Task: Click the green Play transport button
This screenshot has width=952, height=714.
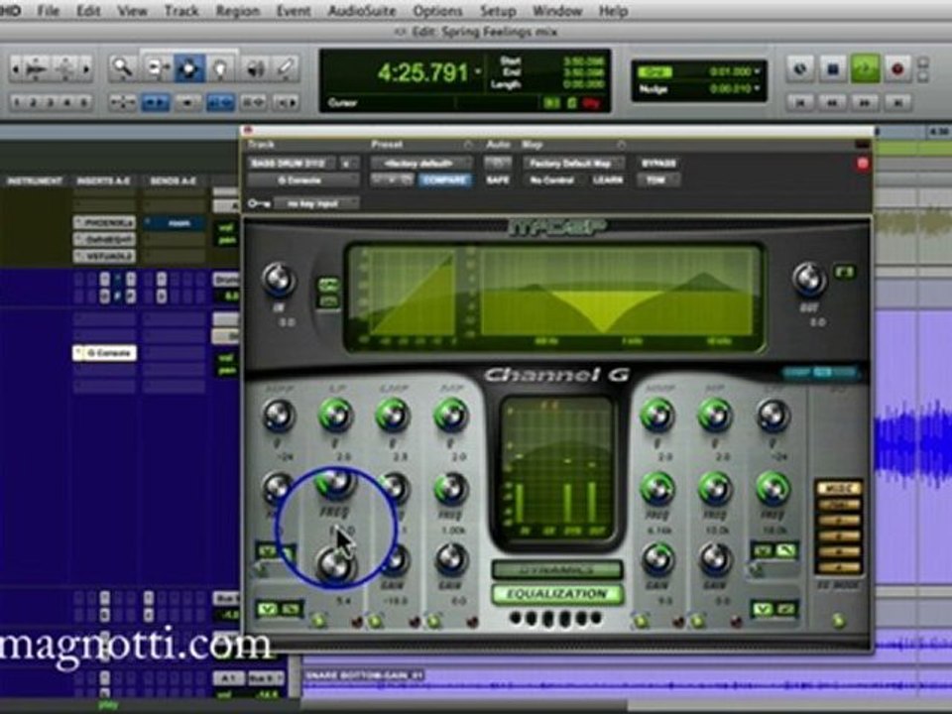Action: [865, 68]
